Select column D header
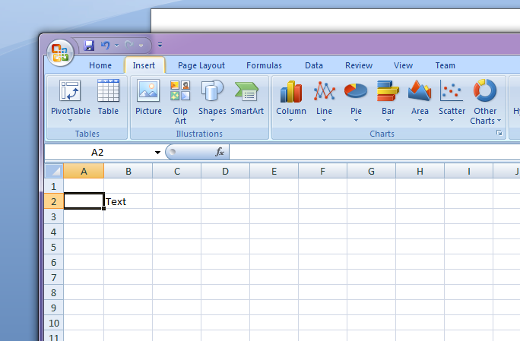This screenshot has width=520, height=341. click(225, 172)
